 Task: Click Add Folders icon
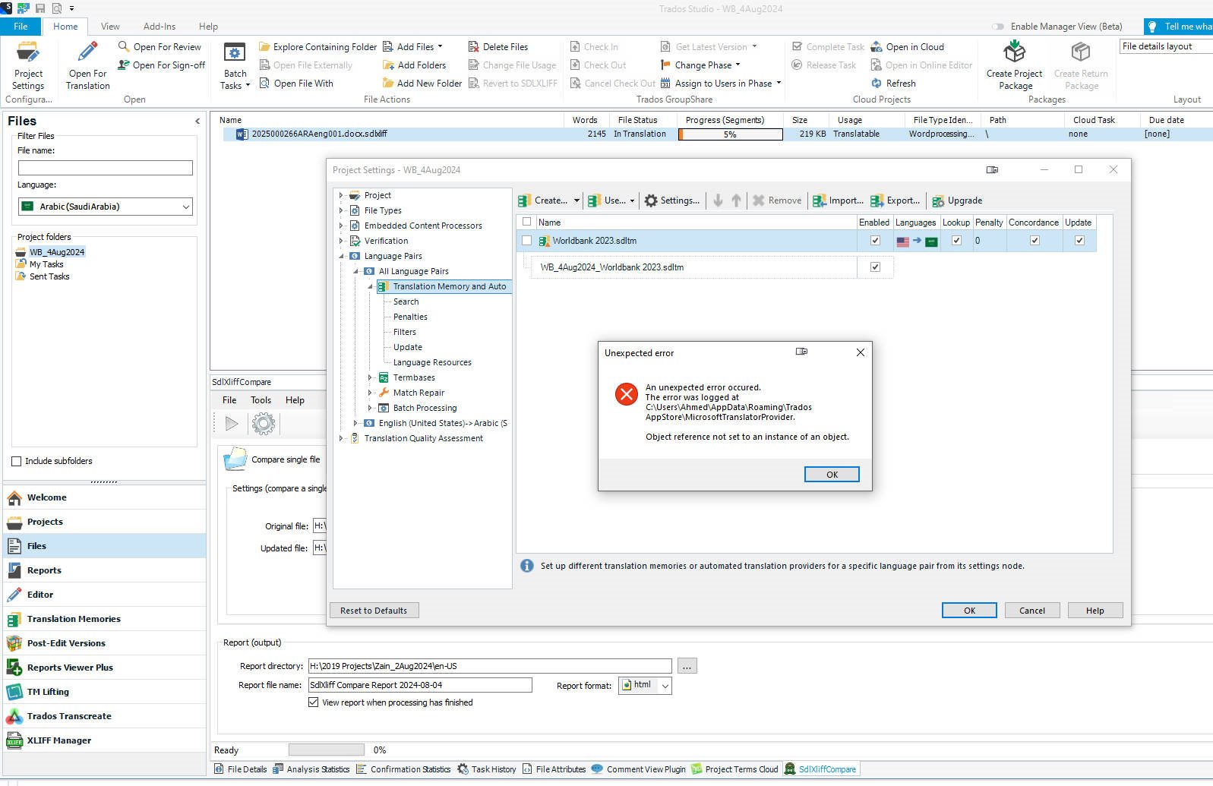click(388, 65)
